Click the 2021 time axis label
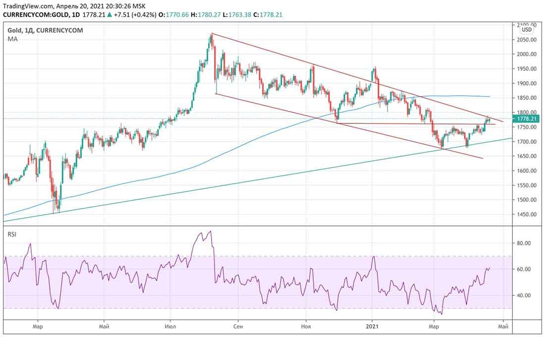 (x=372, y=327)
